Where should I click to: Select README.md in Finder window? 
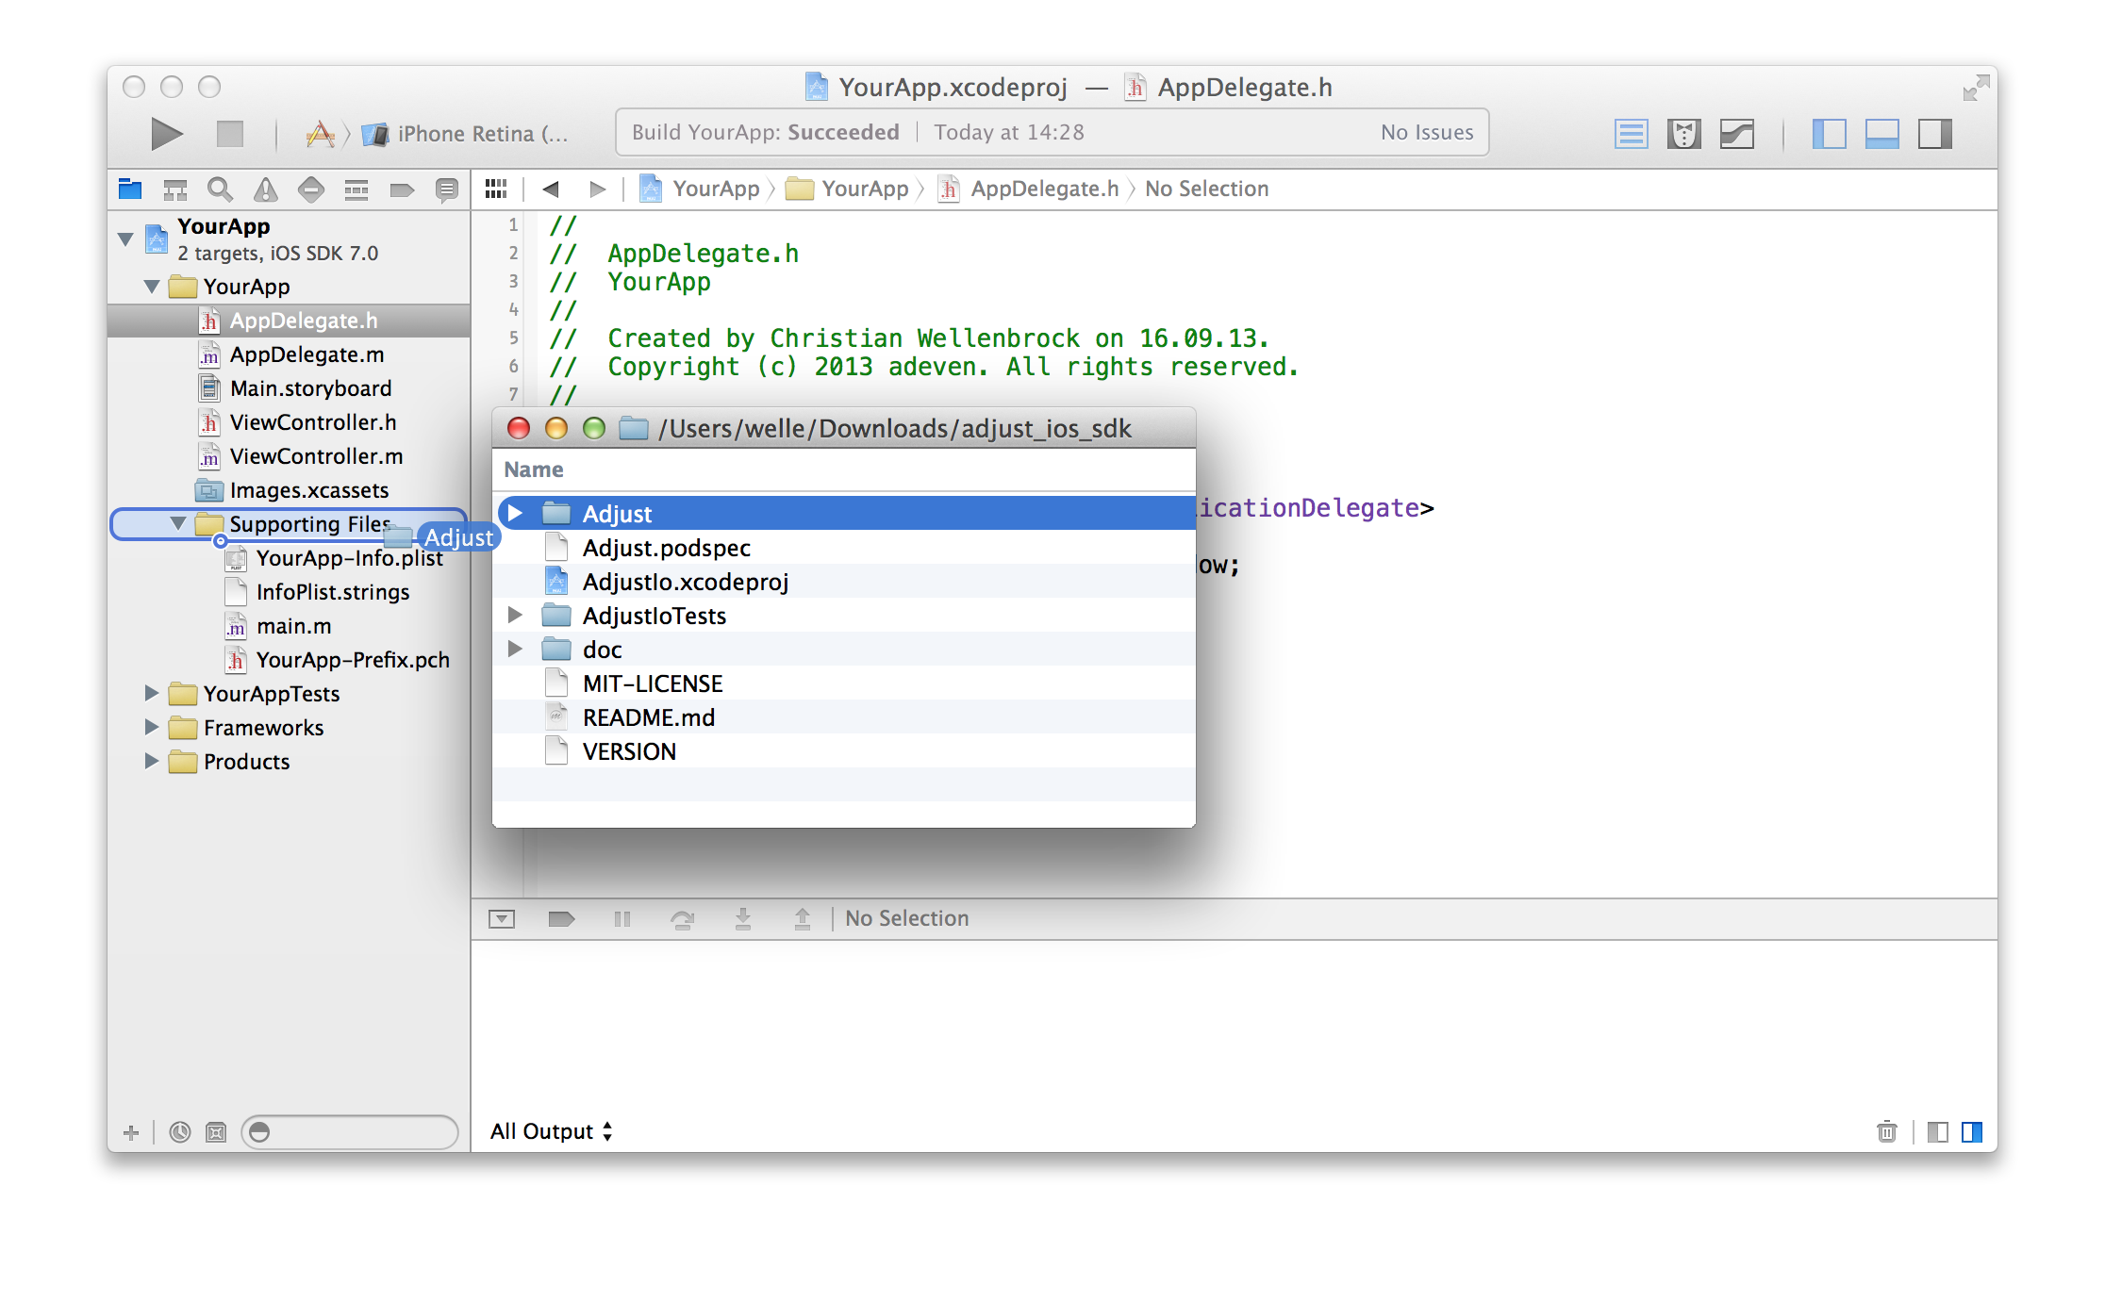[844, 717]
